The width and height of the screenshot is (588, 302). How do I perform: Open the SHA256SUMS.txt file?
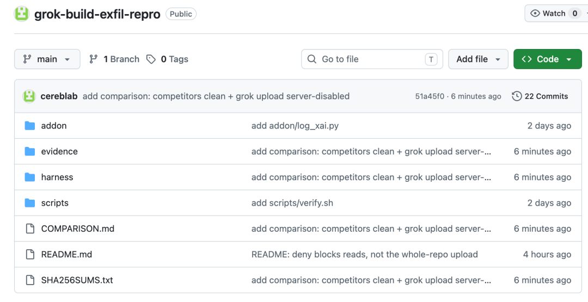click(x=77, y=280)
